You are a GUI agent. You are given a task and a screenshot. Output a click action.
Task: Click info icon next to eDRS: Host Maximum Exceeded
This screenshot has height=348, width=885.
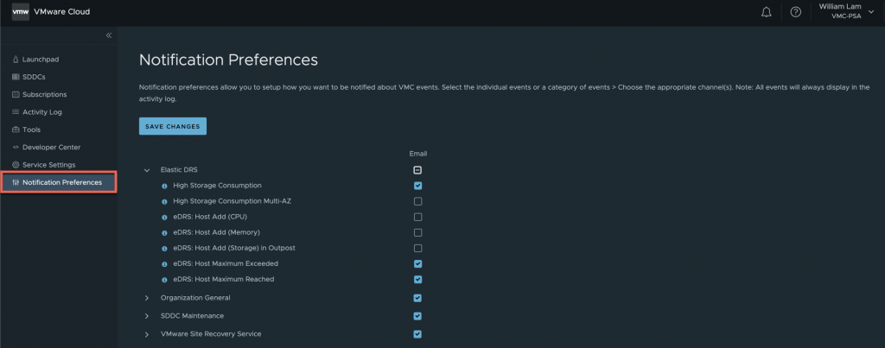tap(164, 263)
